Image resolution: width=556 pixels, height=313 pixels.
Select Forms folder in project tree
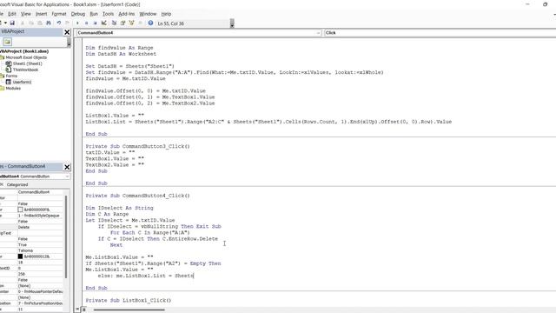11,76
